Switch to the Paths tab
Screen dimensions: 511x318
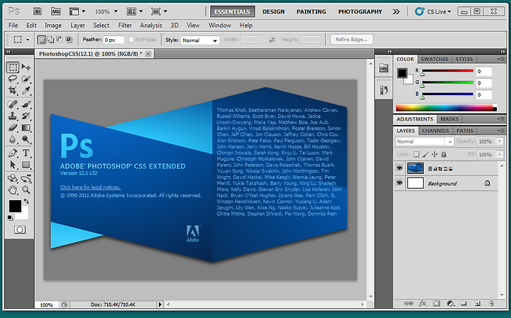(x=465, y=131)
